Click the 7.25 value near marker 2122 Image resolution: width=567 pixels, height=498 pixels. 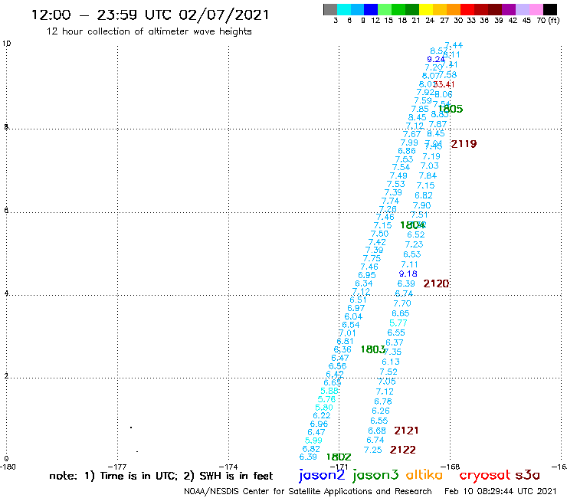click(x=373, y=450)
